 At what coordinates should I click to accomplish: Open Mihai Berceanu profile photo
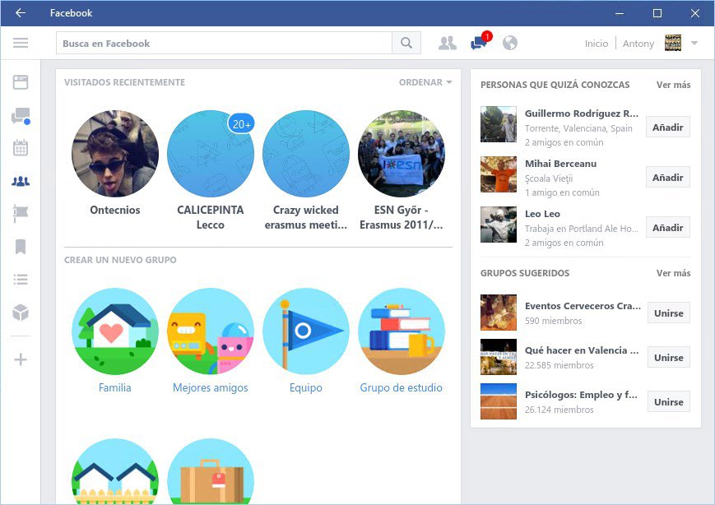[x=499, y=174]
